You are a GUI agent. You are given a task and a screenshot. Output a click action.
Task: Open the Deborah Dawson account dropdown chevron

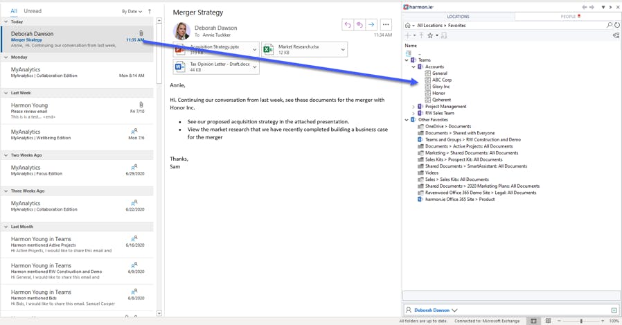point(454,310)
